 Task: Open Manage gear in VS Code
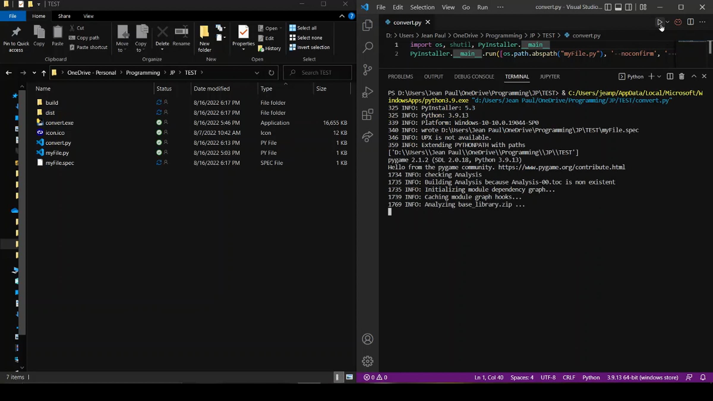coord(367,361)
